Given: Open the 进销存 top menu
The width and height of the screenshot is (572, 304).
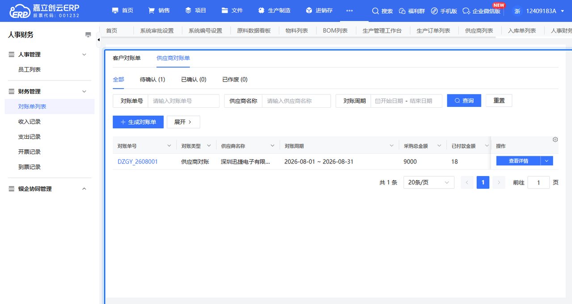Looking at the screenshot, I should [319, 10].
